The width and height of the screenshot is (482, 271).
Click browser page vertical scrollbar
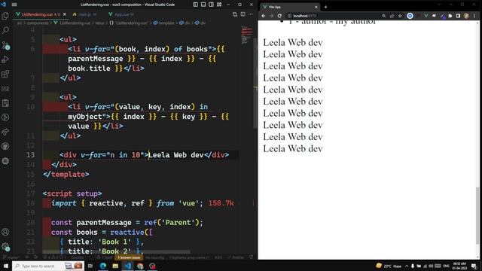(x=477, y=215)
